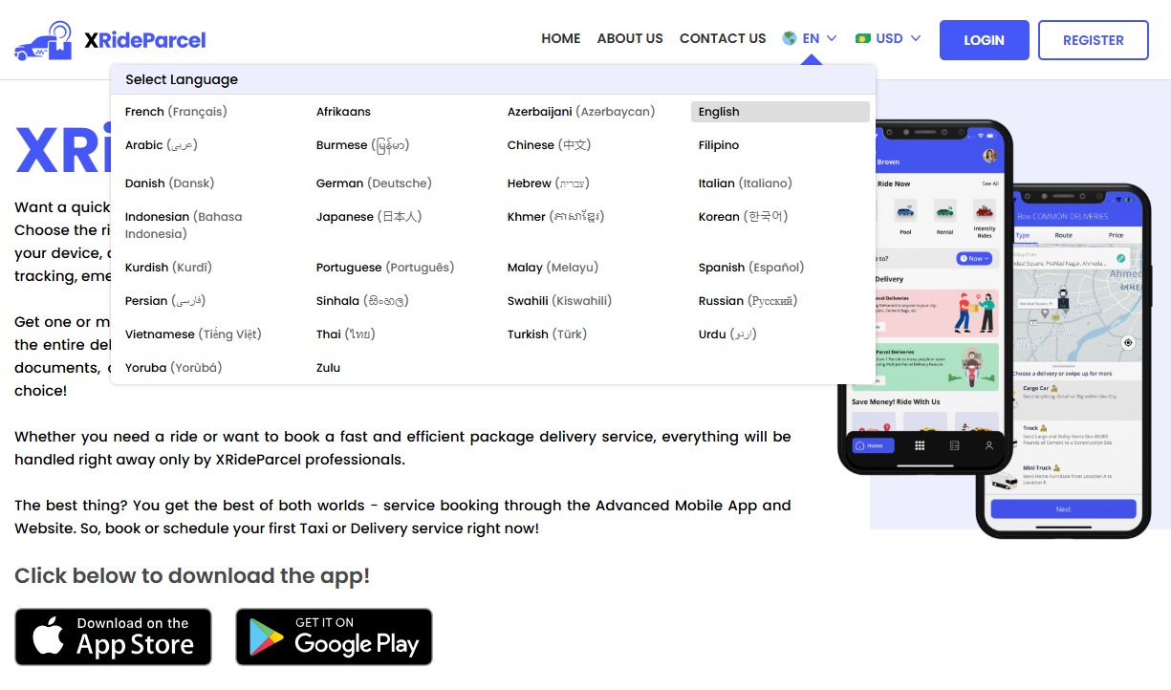The height and width of the screenshot is (690, 1171).
Task: Switch to Russian (Русский)
Action: [748, 301]
